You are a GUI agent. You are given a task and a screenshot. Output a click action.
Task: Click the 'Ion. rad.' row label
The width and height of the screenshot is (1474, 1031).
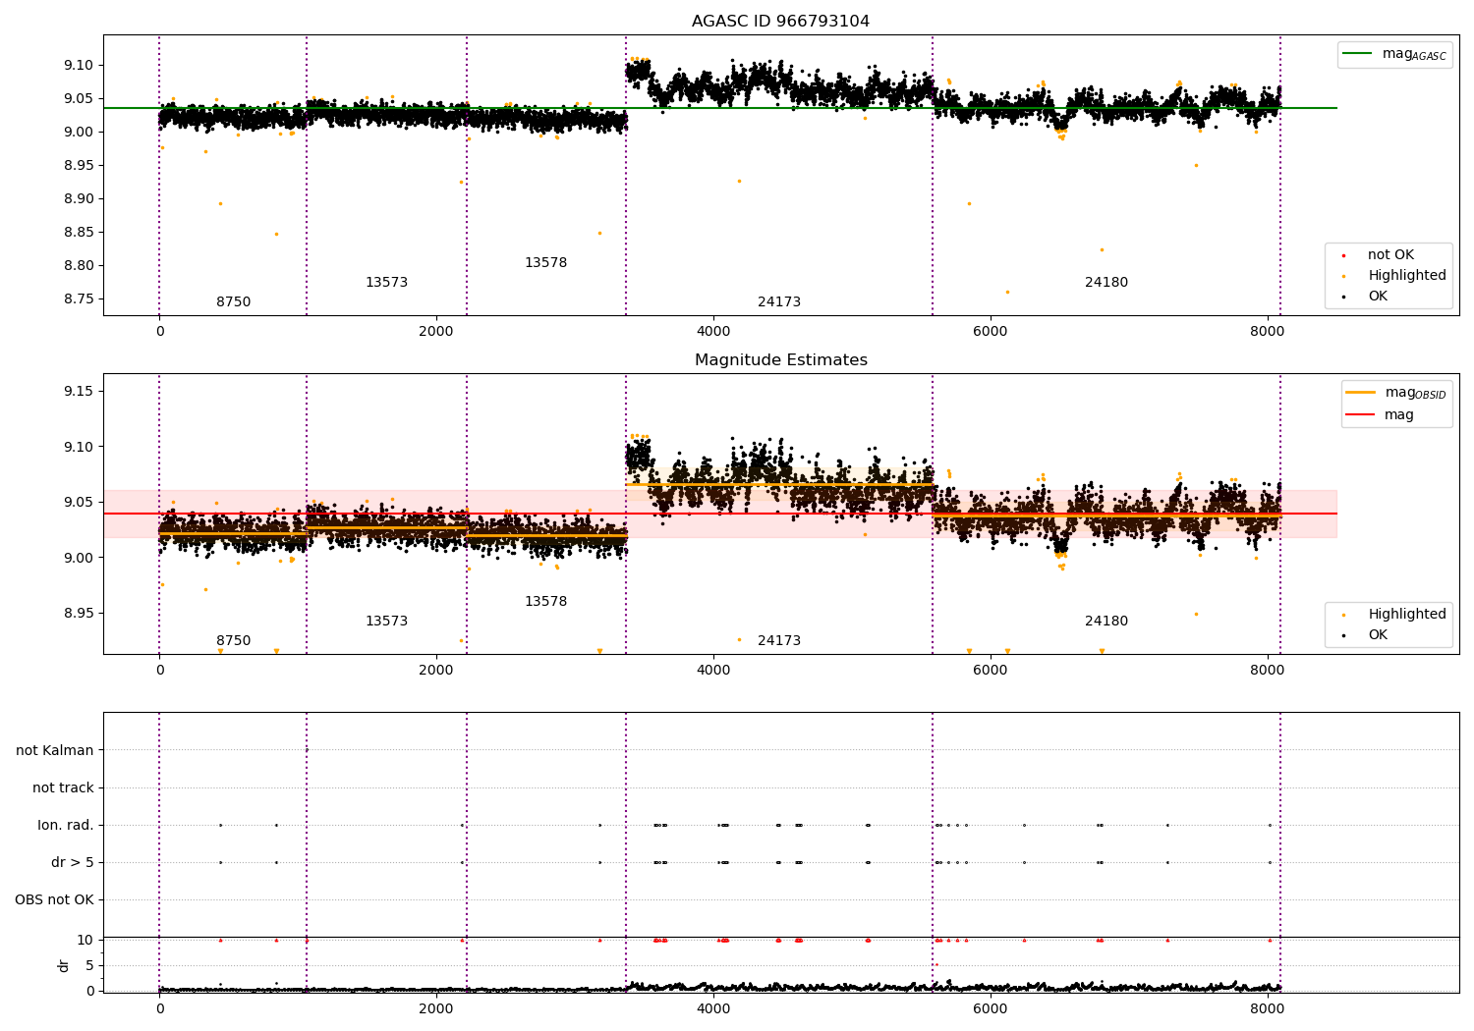coord(66,825)
